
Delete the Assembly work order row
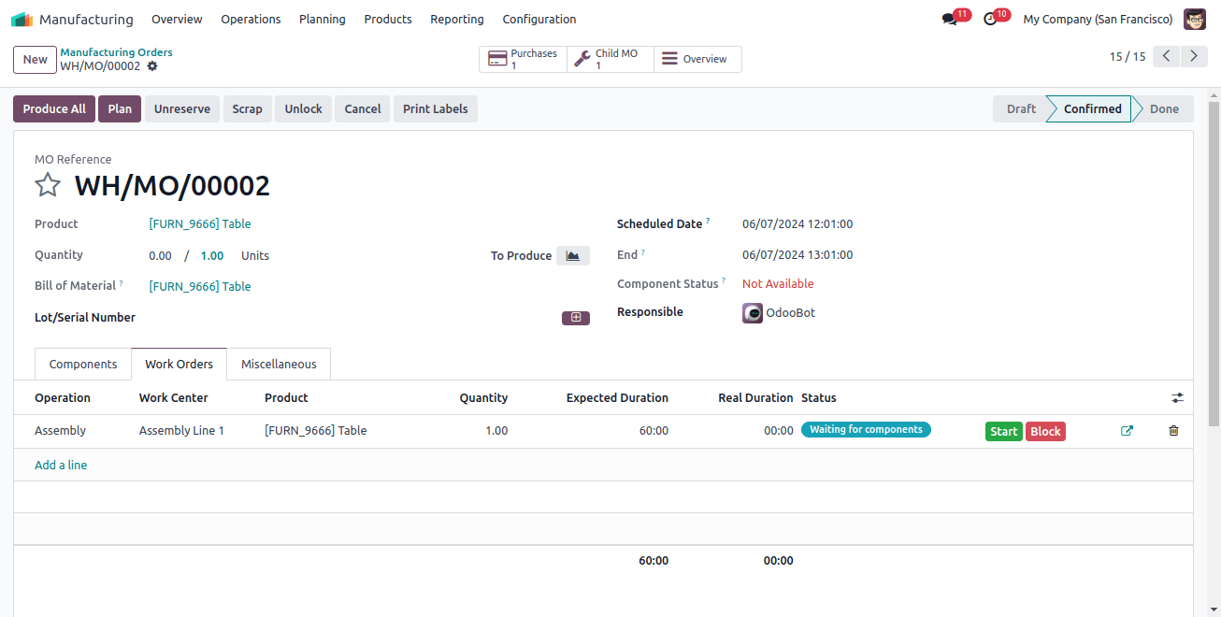tap(1173, 431)
